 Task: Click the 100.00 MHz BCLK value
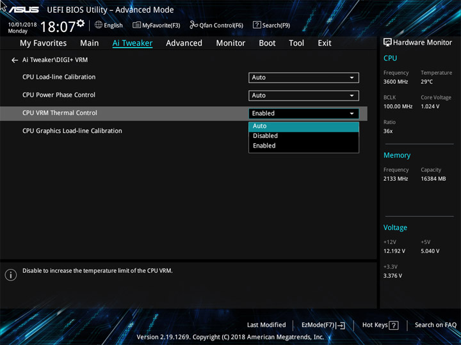pyautogui.click(x=398, y=107)
